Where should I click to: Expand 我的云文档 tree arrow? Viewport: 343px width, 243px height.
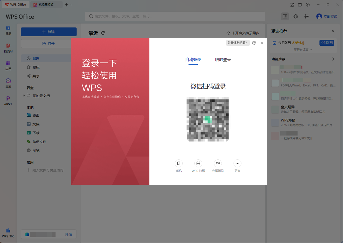click(x=24, y=96)
